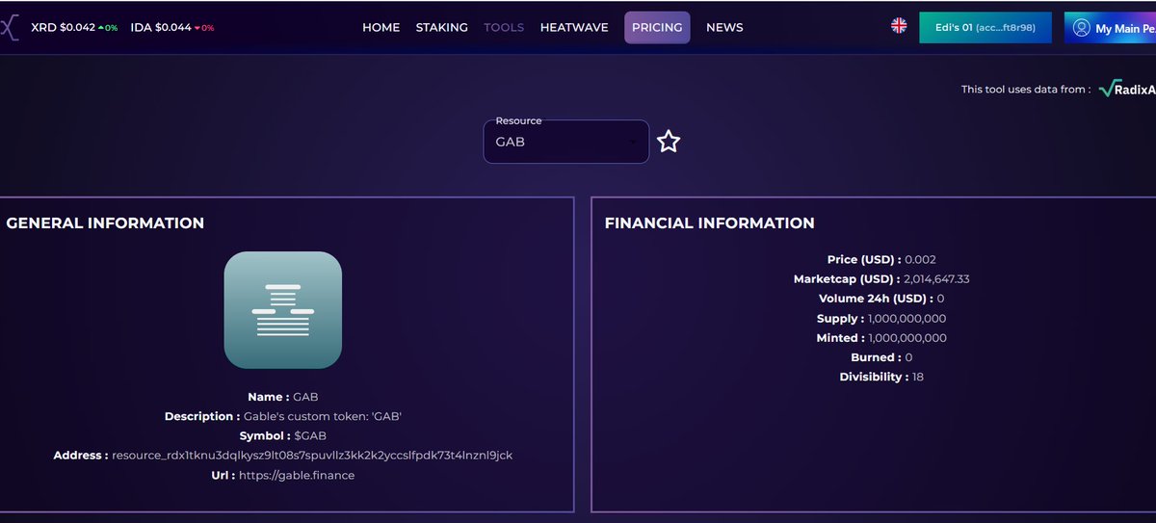
Task: Click the 'This tool uses data from' text
Action: click(x=1026, y=90)
